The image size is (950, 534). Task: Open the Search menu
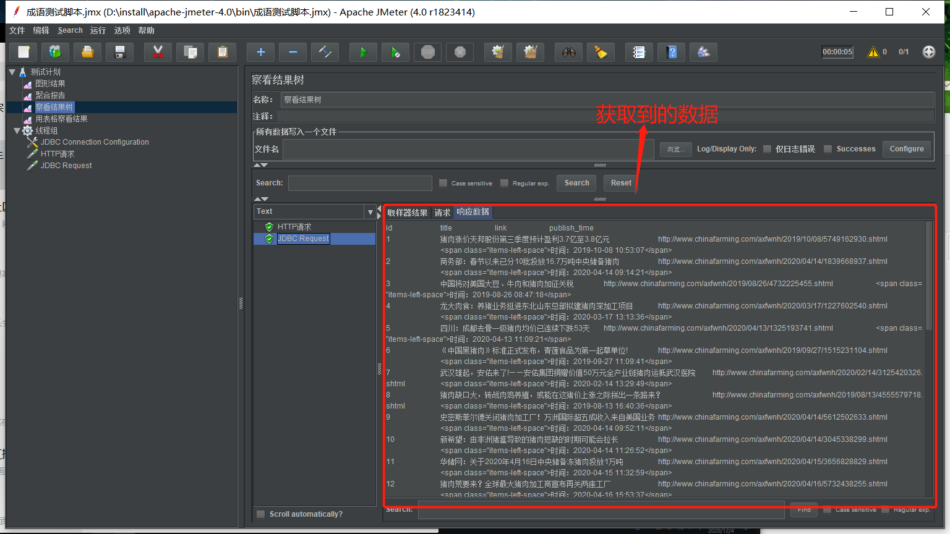71,30
